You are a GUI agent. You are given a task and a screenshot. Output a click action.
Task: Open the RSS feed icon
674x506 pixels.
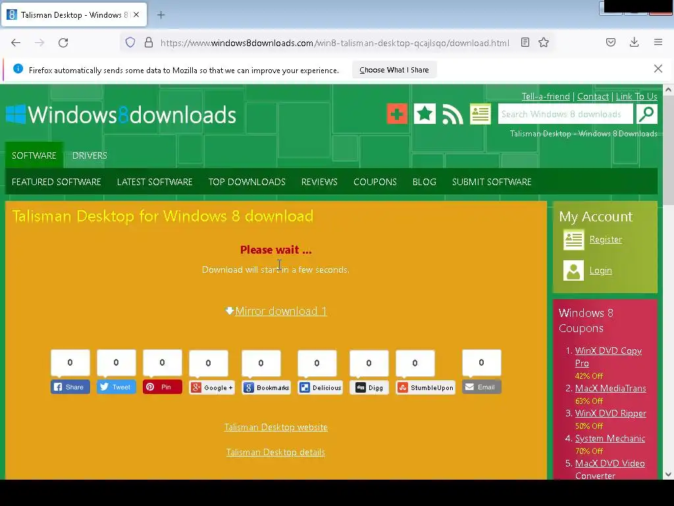coord(453,114)
